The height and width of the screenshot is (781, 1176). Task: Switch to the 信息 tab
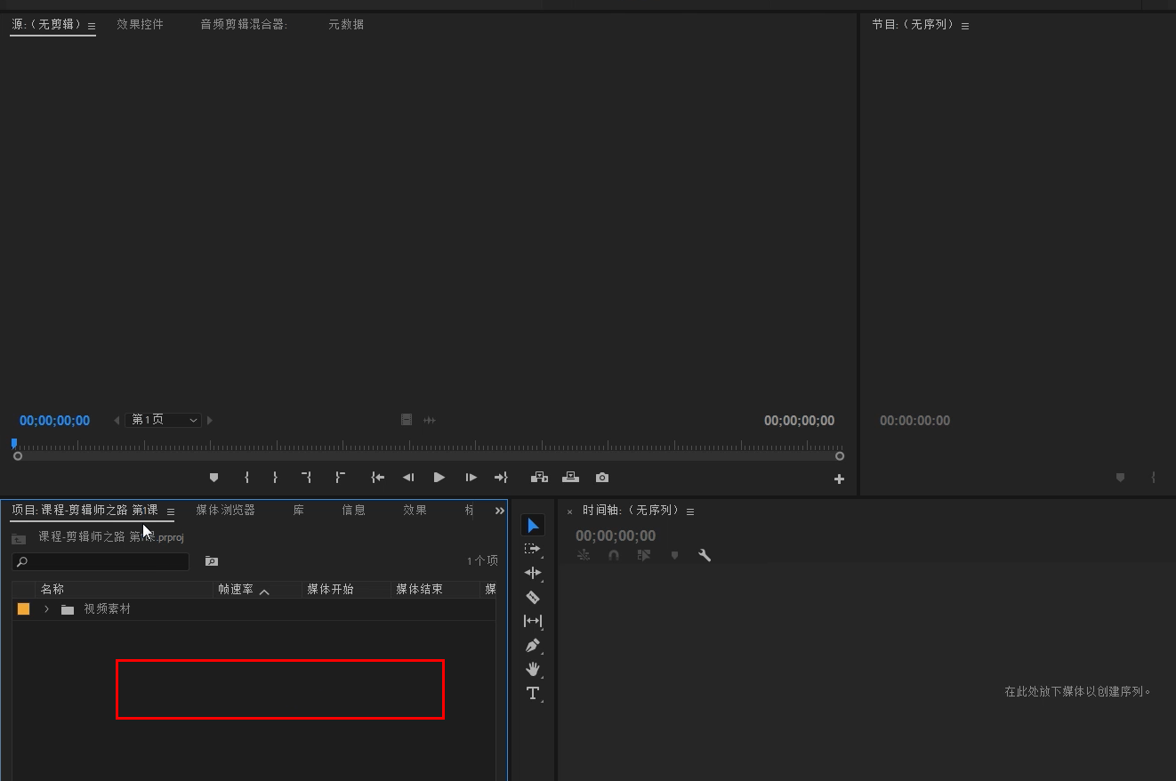coord(354,510)
